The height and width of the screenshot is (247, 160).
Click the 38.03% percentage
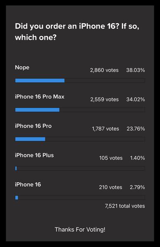coord(136,70)
